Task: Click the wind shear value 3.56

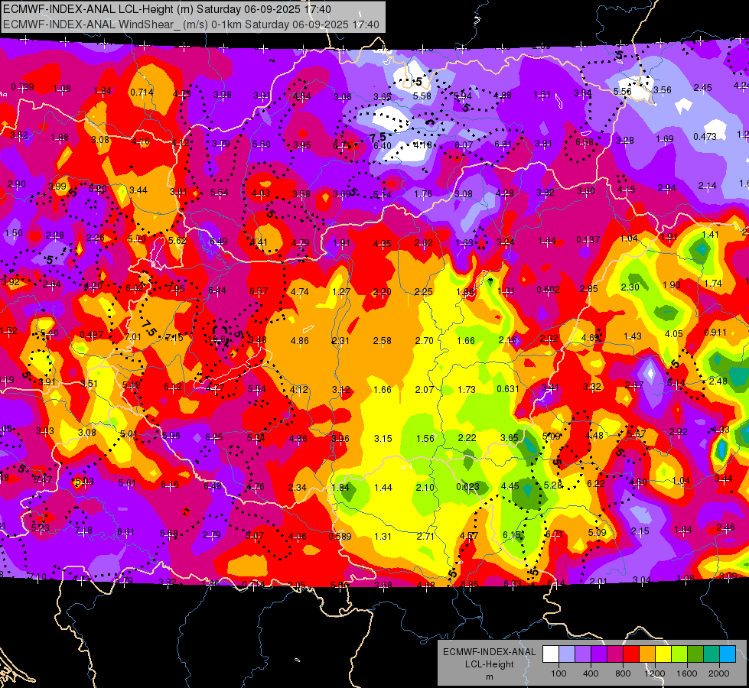Action: click(x=663, y=89)
